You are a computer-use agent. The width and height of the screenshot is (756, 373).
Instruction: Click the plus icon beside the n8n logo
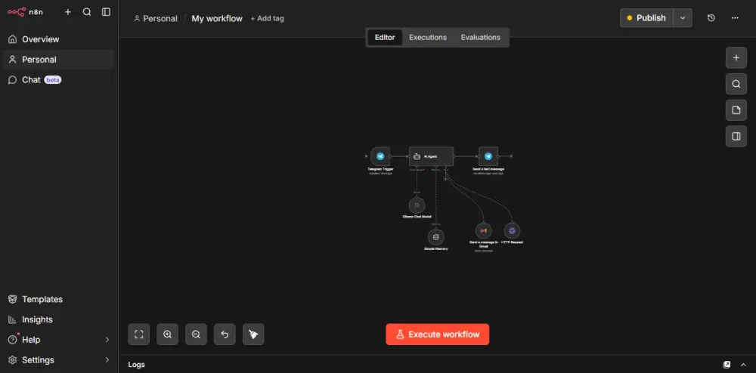[x=68, y=12]
